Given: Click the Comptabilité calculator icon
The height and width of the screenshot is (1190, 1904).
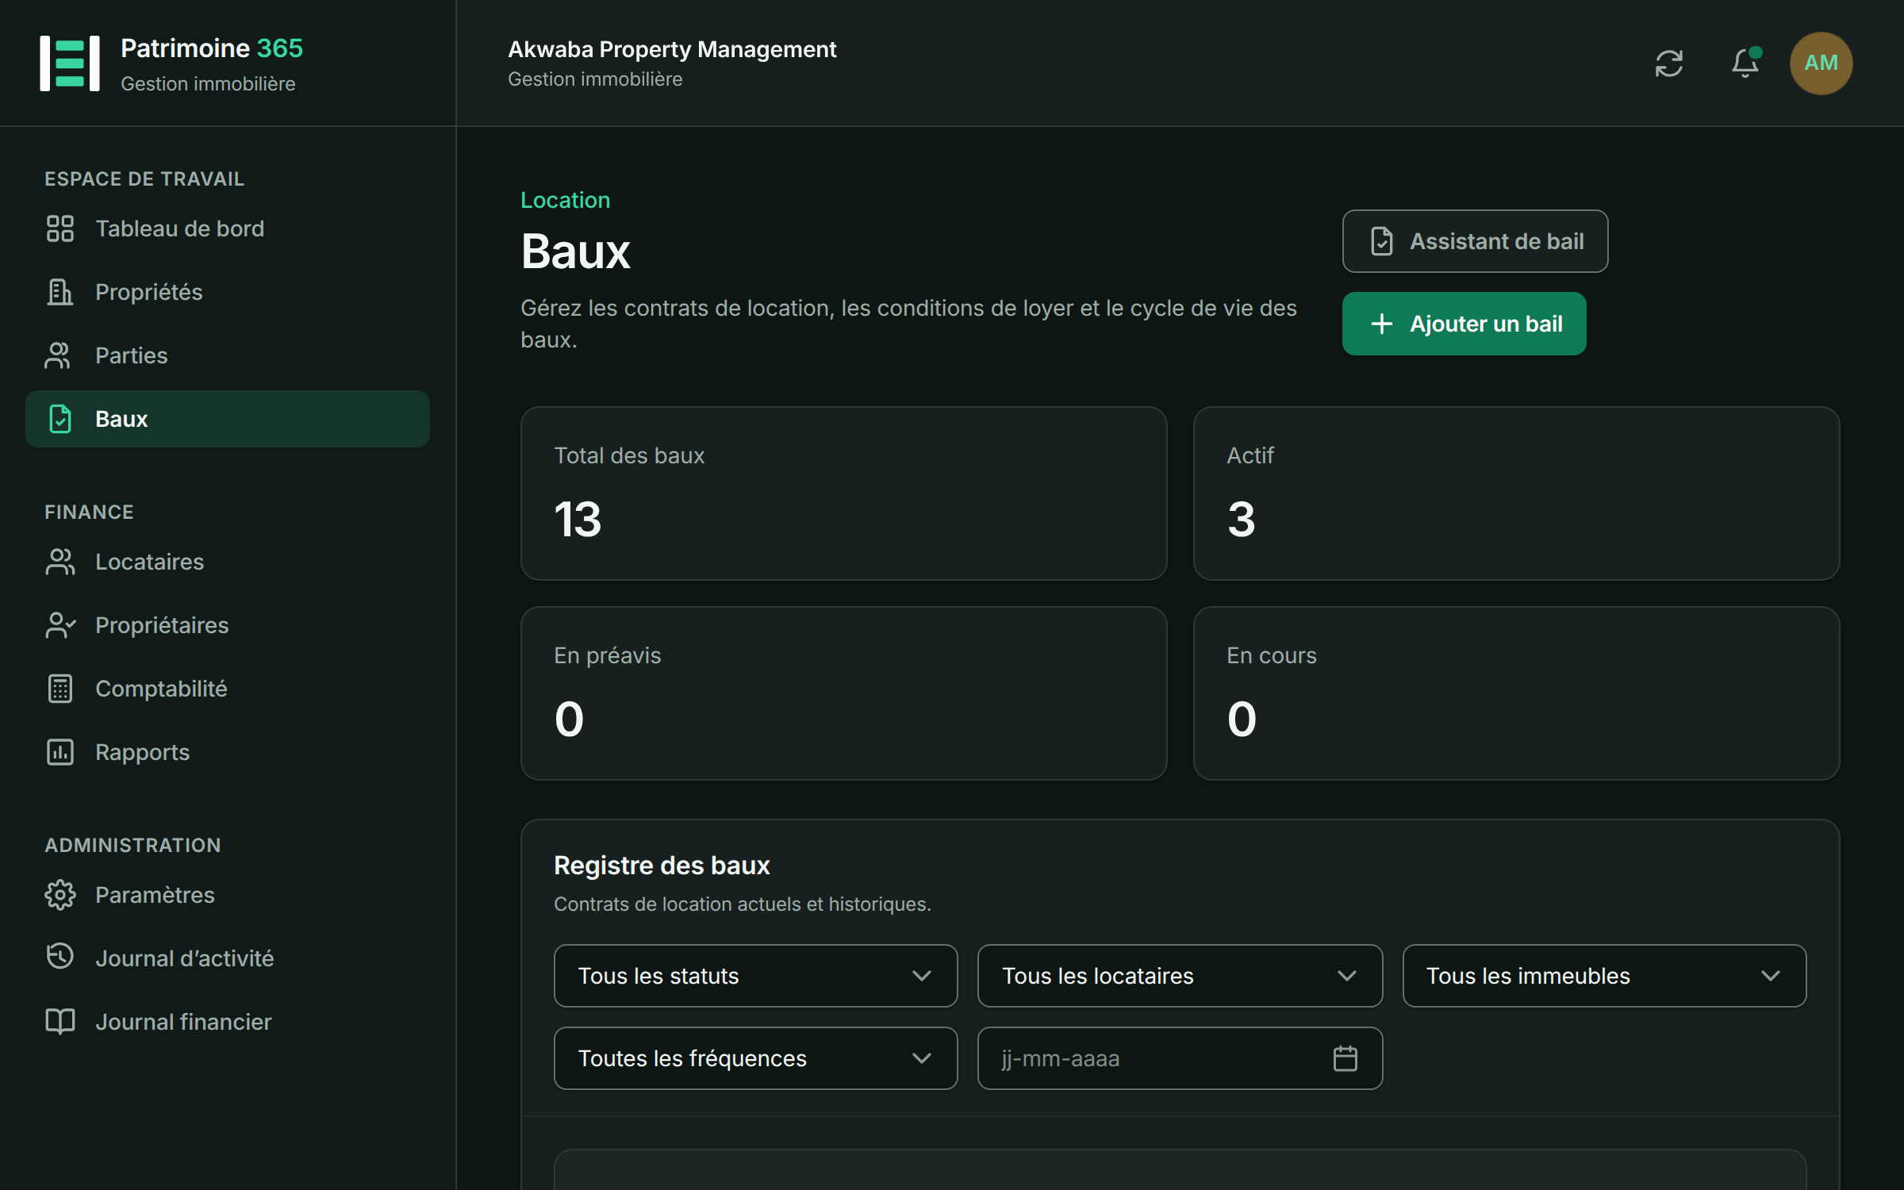Looking at the screenshot, I should [x=60, y=689].
